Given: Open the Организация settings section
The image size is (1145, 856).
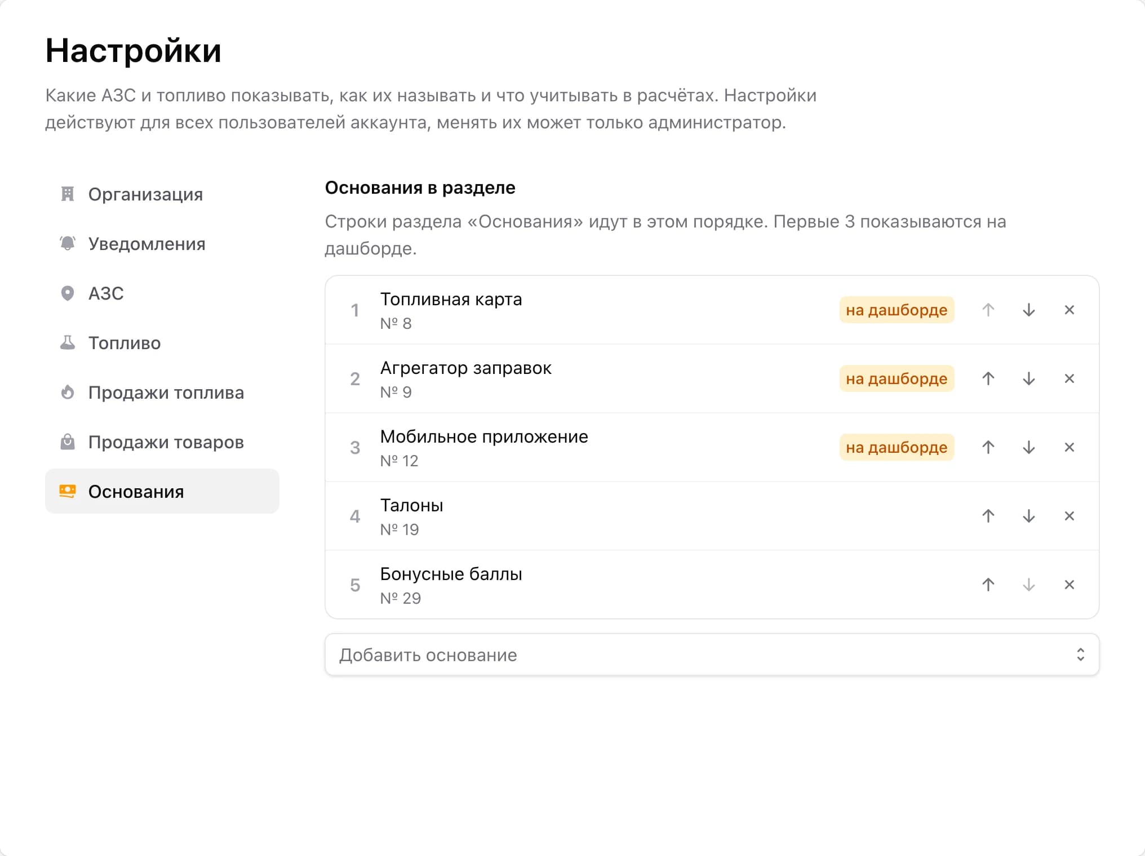Looking at the screenshot, I should 162,194.
